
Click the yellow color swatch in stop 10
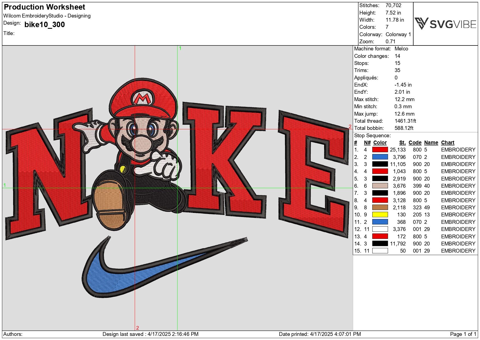click(380, 215)
